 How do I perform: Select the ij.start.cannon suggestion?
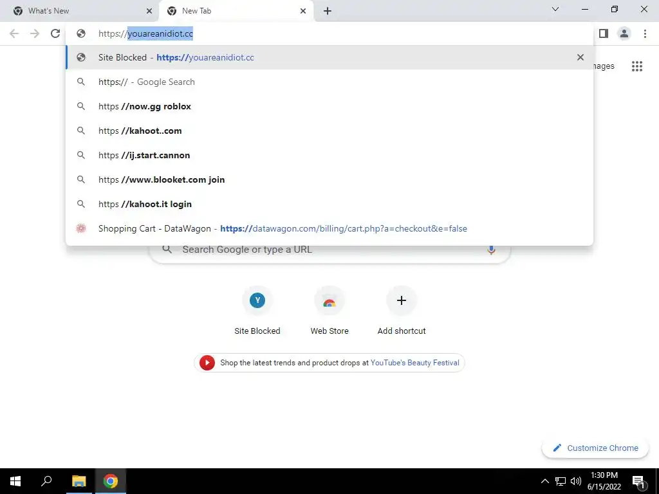(x=329, y=155)
